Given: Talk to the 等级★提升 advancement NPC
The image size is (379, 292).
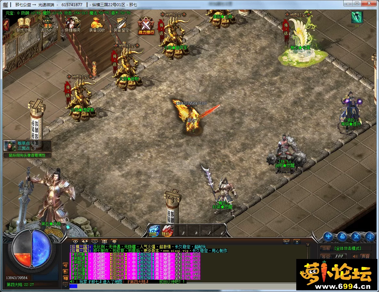Looking at the screenshot, I should tap(351, 111).
